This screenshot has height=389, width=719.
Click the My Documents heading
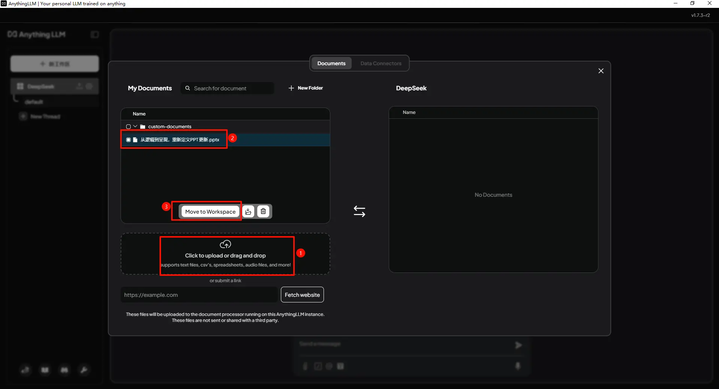pos(150,88)
